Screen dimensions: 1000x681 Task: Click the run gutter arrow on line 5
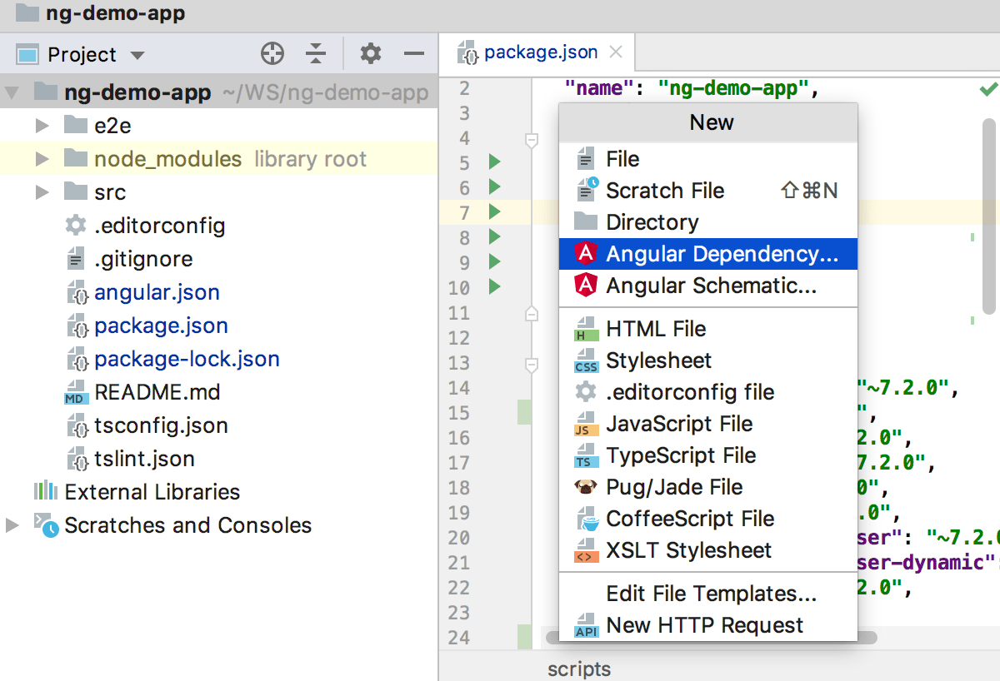pyautogui.click(x=494, y=162)
